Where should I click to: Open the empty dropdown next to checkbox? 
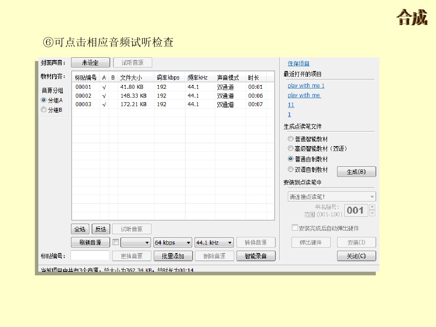click(x=136, y=243)
